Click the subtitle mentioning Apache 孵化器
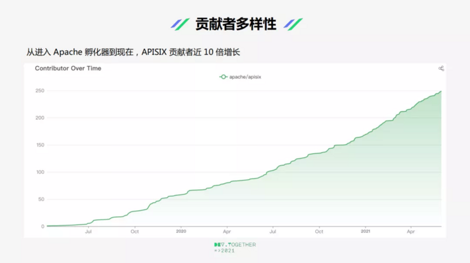Viewport: 470px width, 263px height. coord(133,52)
